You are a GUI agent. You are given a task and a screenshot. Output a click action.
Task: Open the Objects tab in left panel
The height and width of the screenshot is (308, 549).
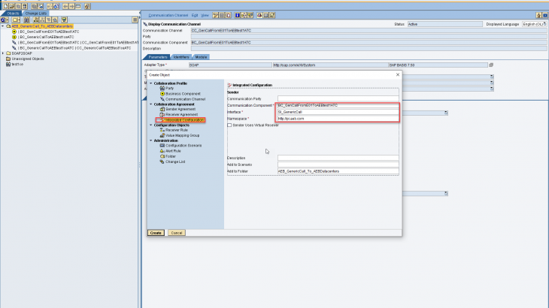tap(13, 14)
